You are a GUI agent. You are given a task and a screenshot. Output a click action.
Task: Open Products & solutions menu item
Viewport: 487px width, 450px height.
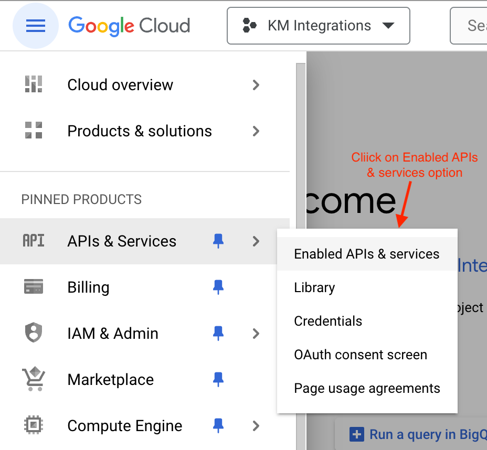[145, 131]
